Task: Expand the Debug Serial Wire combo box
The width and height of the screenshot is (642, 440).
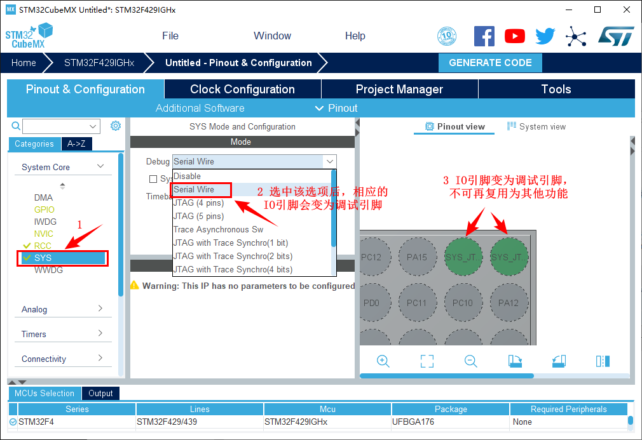Action: [x=329, y=161]
